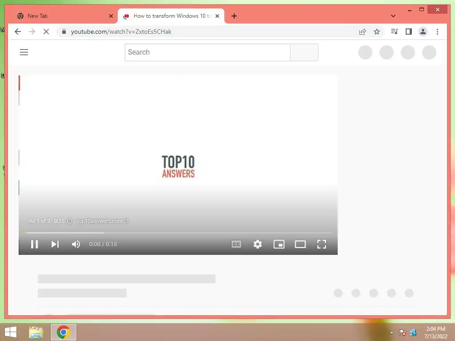View site information lock icon
455x341 pixels.
[64, 32]
